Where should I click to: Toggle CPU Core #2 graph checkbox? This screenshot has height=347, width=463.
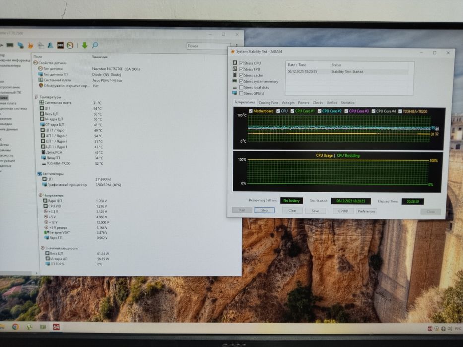coord(319,111)
